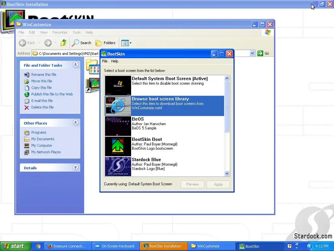Open My Computer under Other Places

(x=41, y=145)
